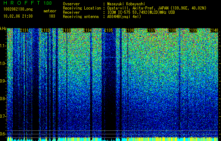Image resolution: width=221 pixels, height=141 pixels.
Task: Select the 2140 time marker
Action: 214,30
